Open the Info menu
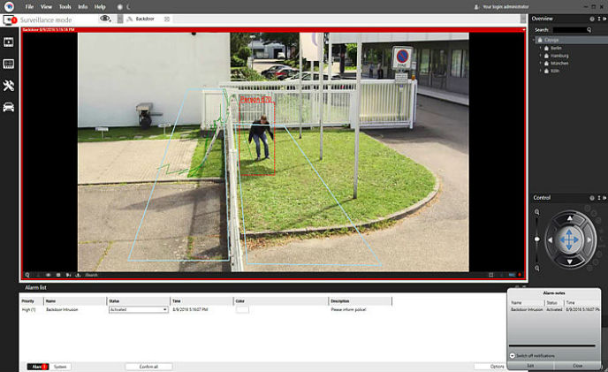Viewport: 608px width, 372px height. (82, 6)
